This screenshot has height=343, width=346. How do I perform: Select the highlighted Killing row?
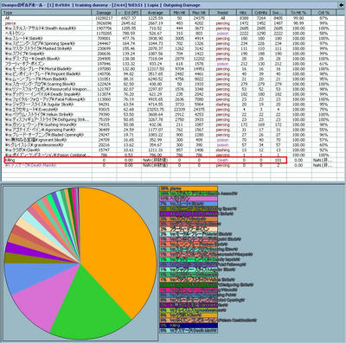point(145,160)
